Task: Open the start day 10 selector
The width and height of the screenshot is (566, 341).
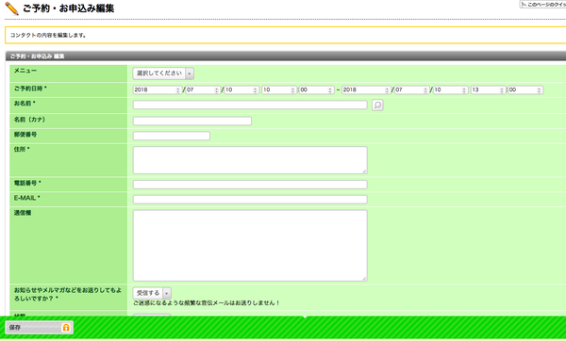Action: (241, 89)
